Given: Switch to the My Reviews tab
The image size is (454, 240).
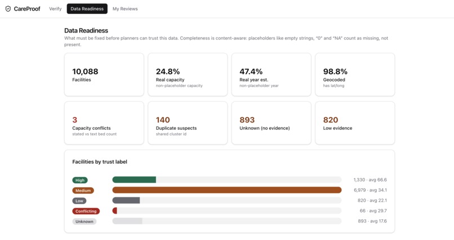Looking at the screenshot, I should pos(125,8).
